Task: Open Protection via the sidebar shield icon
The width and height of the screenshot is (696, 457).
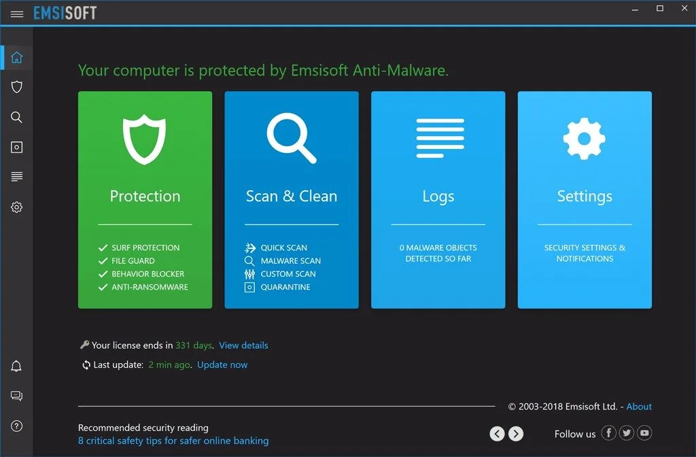Action: click(x=17, y=87)
